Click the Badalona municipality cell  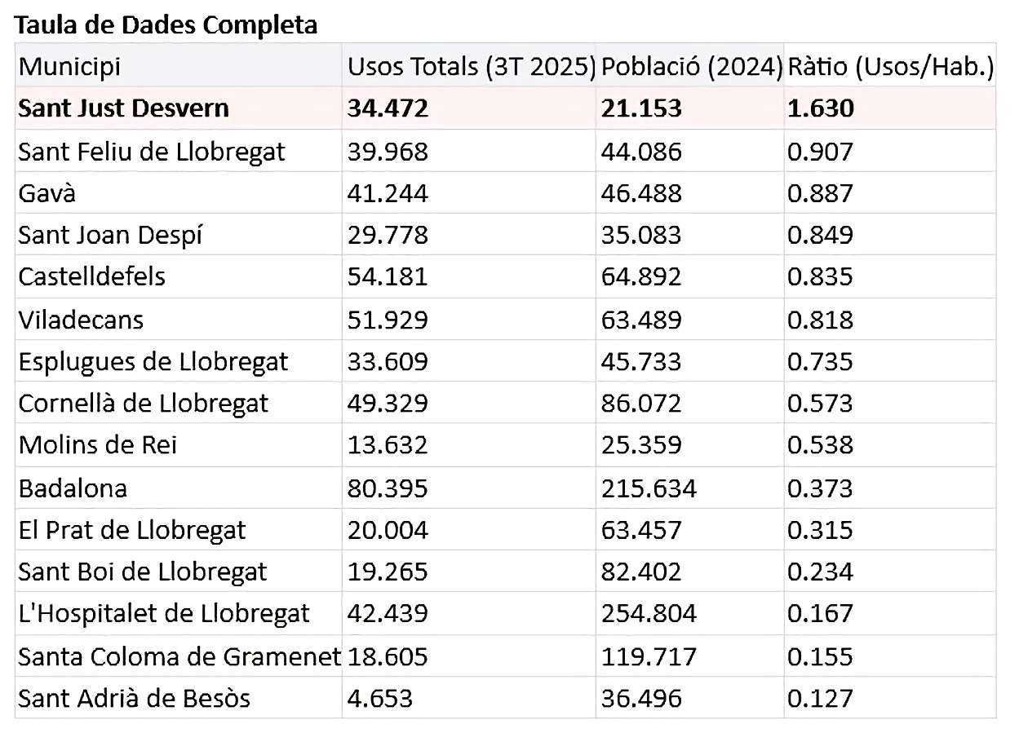(73, 488)
